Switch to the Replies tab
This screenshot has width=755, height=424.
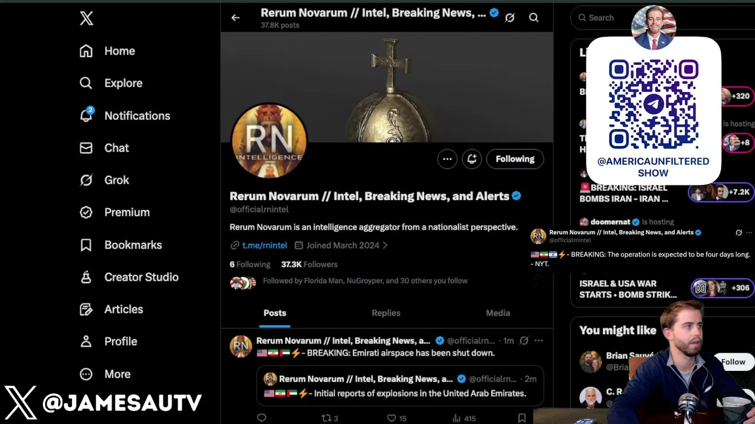tap(386, 313)
